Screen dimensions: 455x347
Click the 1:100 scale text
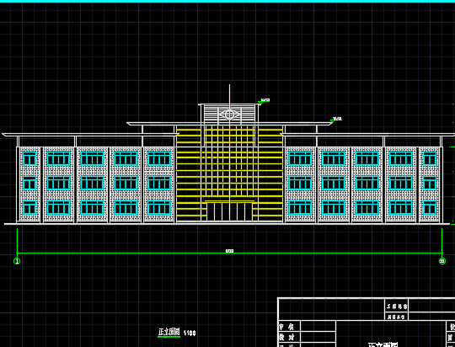(x=190, y=333)
